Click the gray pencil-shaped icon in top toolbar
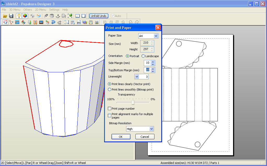 (46, 16)
